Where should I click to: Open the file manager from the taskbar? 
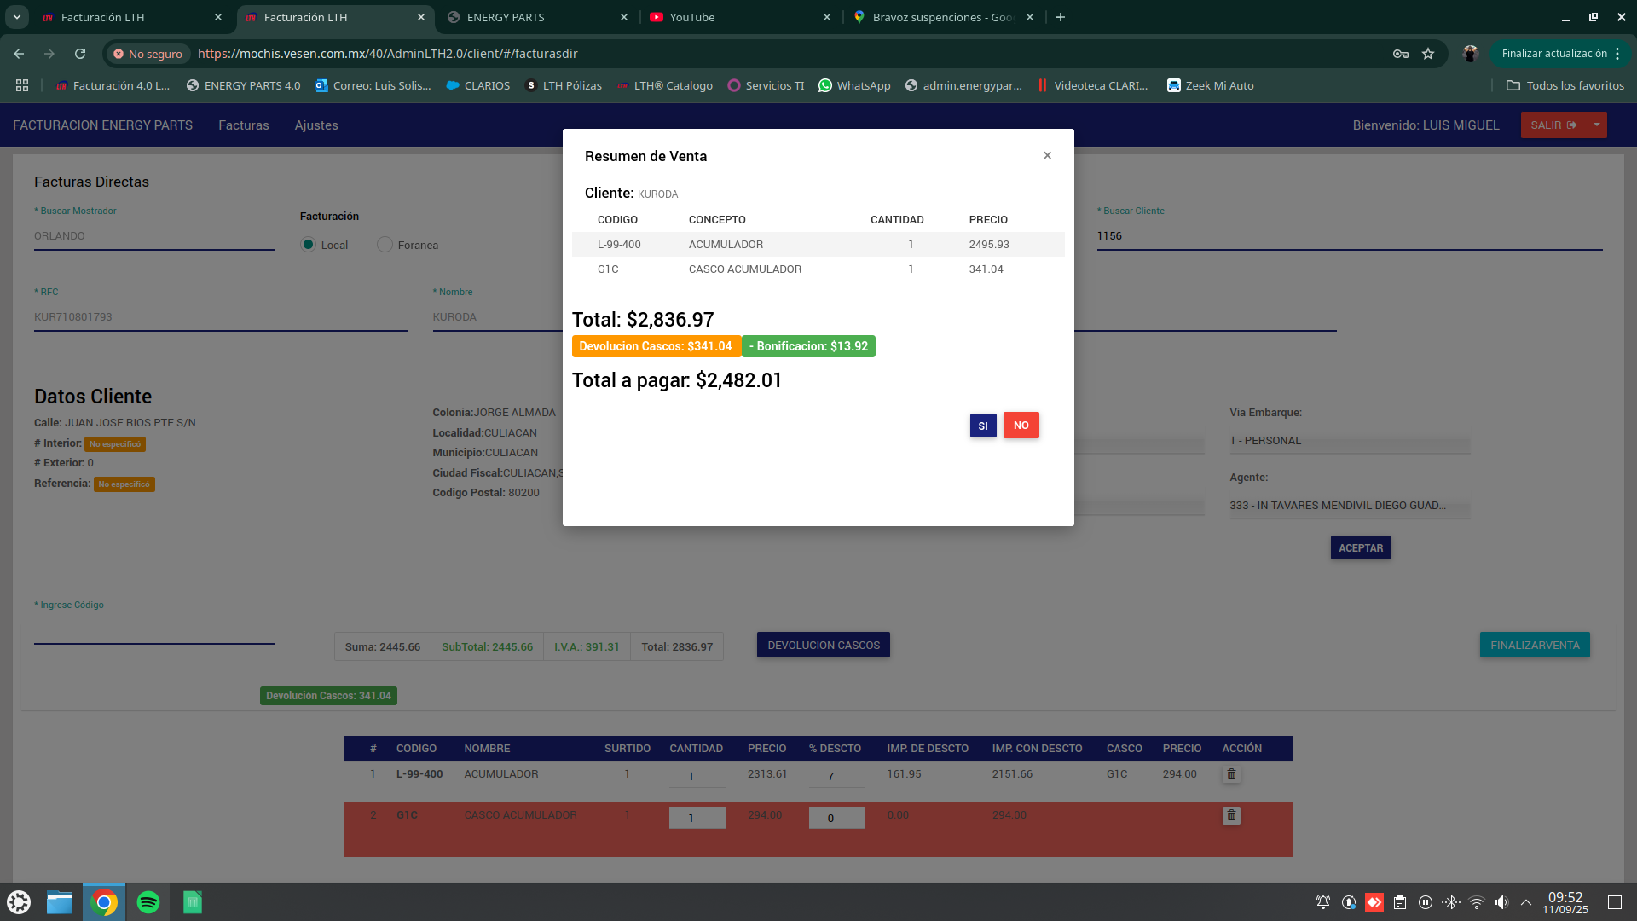(x=60, y=902)
